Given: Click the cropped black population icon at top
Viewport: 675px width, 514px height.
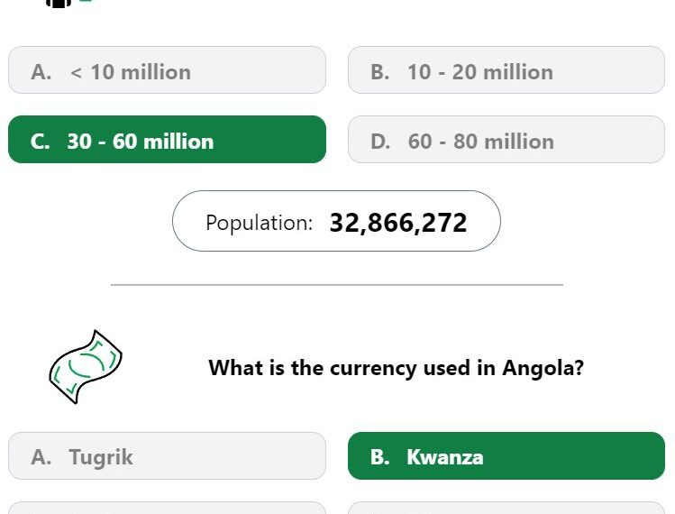Looking at the screenshot, I should point(59,4).
